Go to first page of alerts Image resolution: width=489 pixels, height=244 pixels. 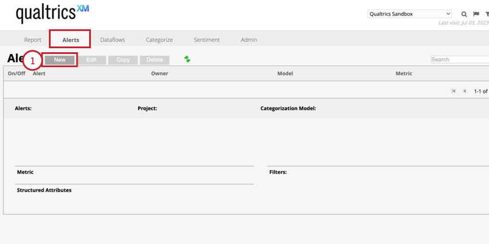(x=454, y=91)
